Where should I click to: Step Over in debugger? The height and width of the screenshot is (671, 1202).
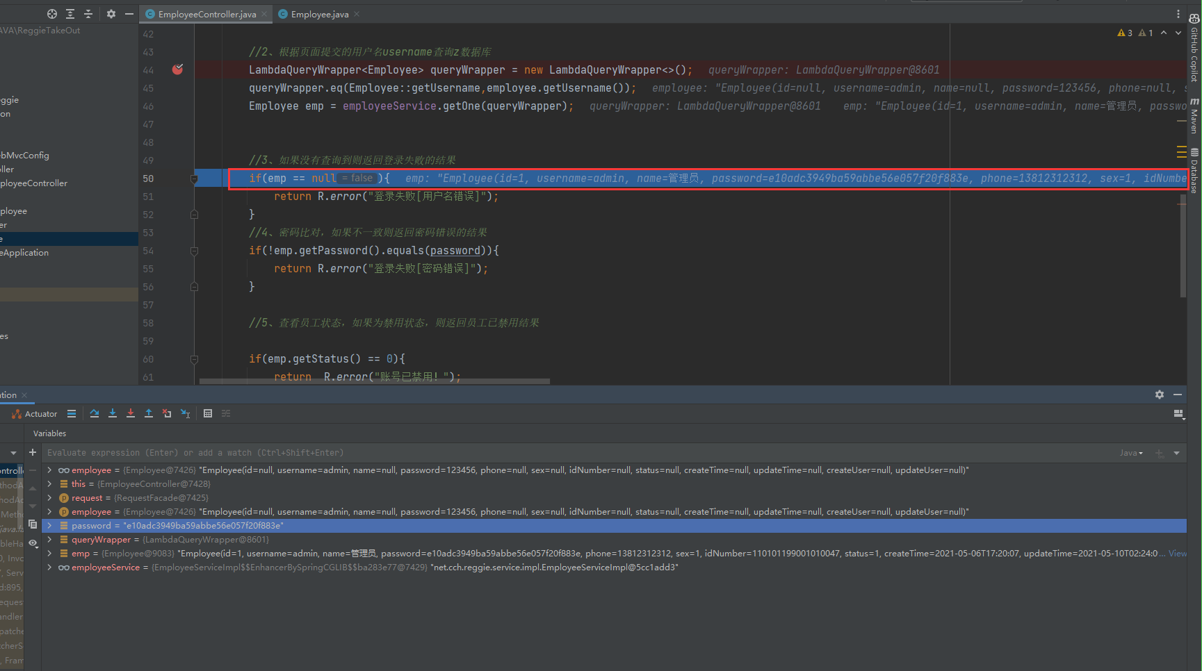(95, 413)
